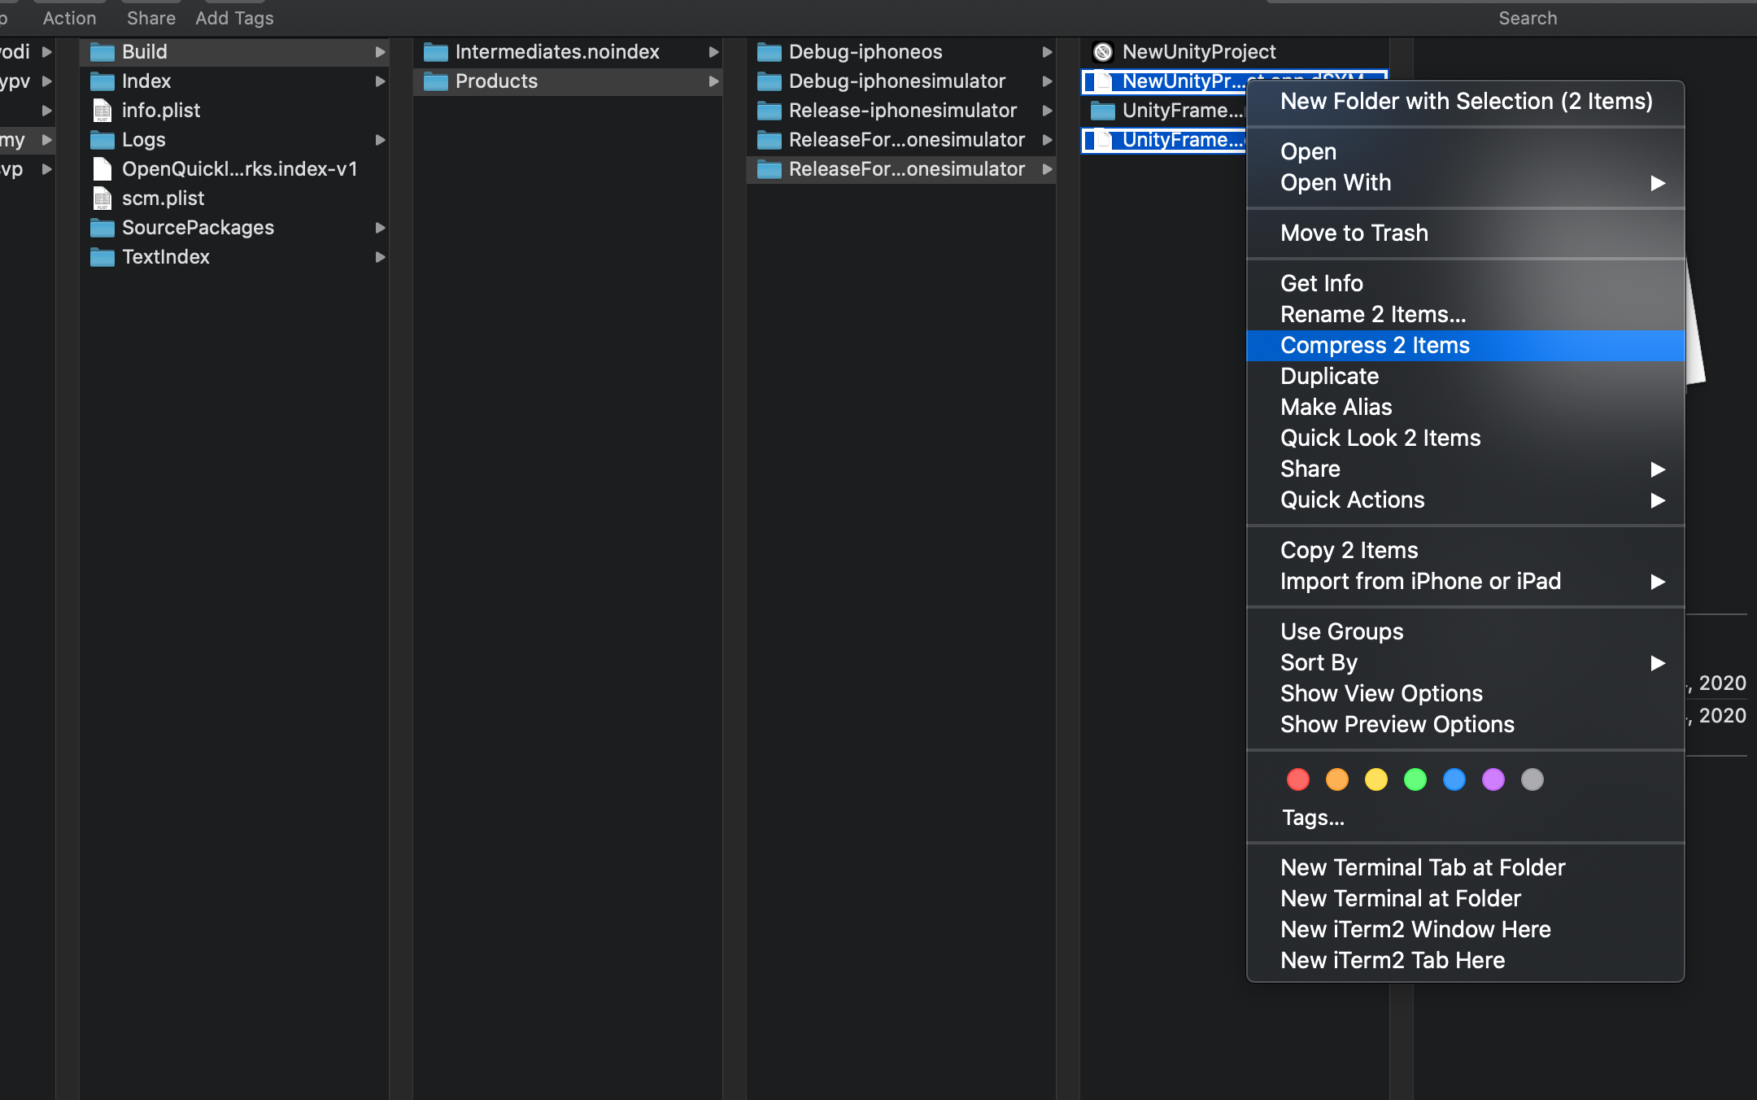Select Move to Trash
The image size is (1757, 1100).
[x=1354, y=234]
